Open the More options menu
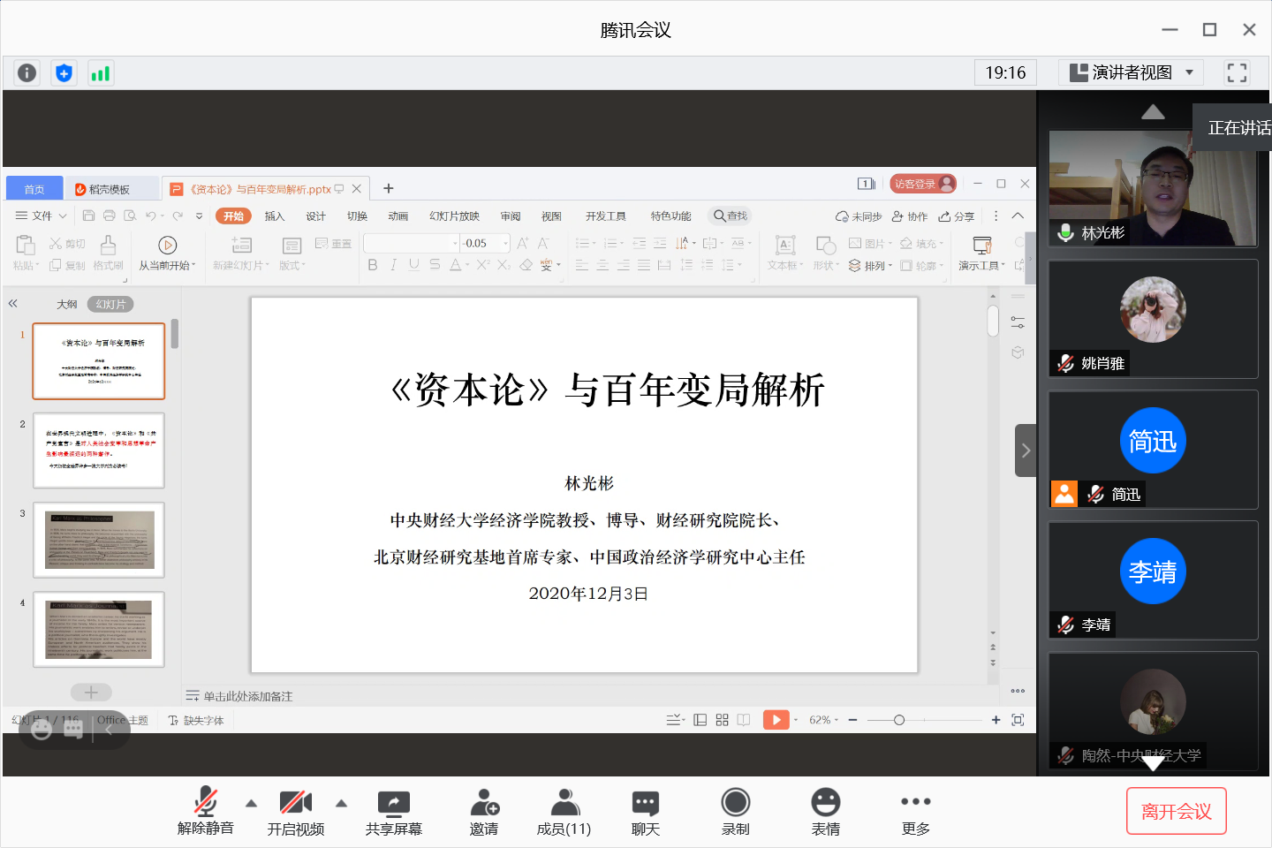Viewport: 1272px width, 848px height. click(x=915, y=812)
